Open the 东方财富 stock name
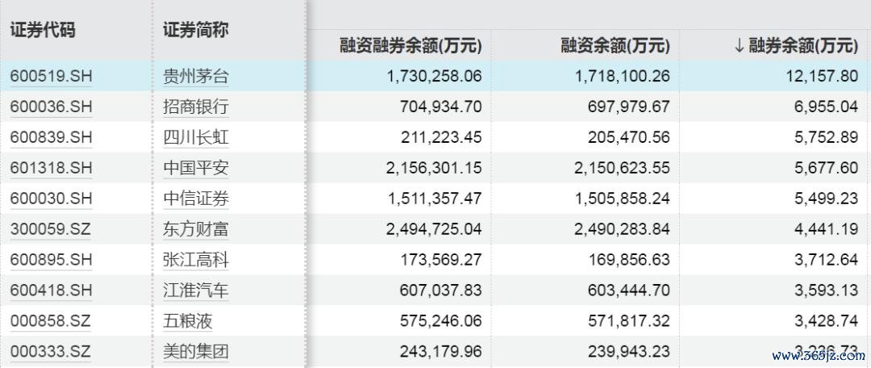The width and height of the screenshot is (871, 368). pos(195,229)
